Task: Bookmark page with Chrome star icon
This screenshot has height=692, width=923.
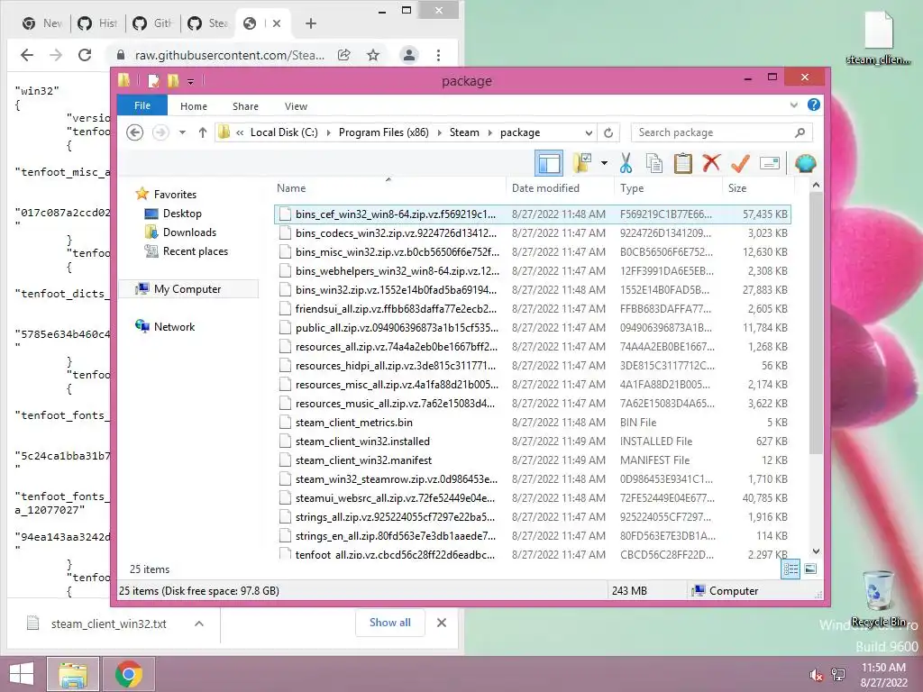Action: 372,55
